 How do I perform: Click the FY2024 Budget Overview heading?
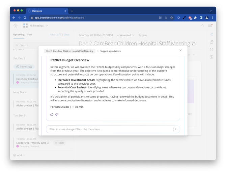(x=70, y=60)
